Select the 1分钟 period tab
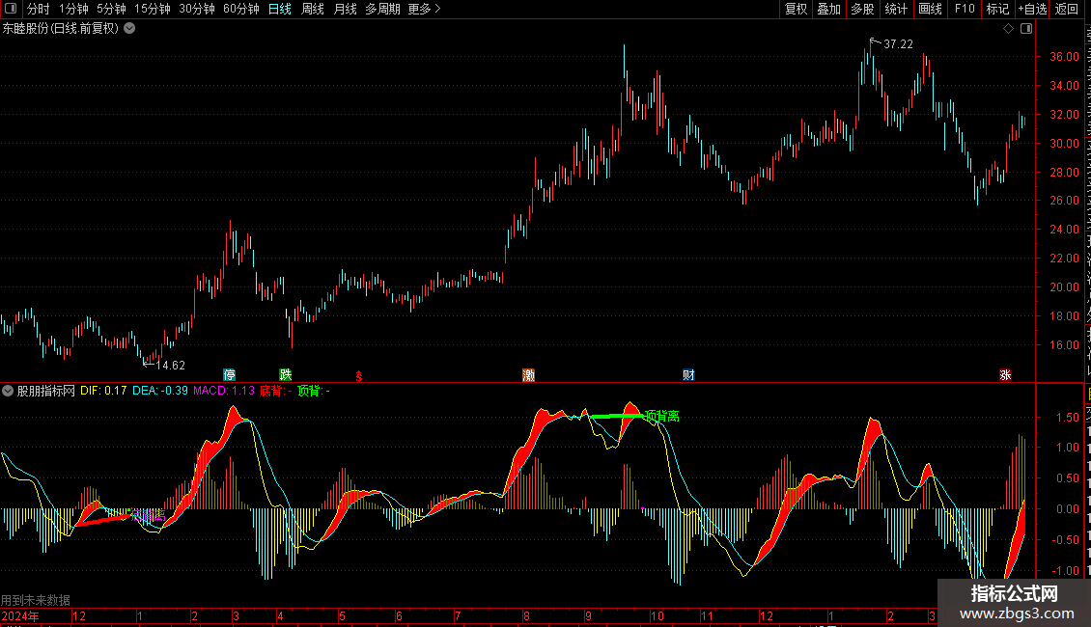 pos(73,9)
